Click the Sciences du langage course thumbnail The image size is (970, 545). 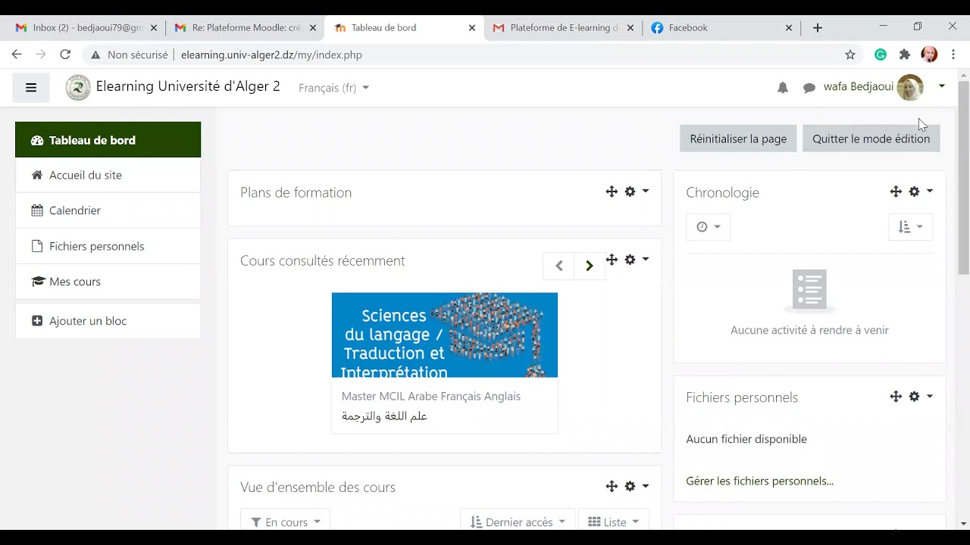445,335
